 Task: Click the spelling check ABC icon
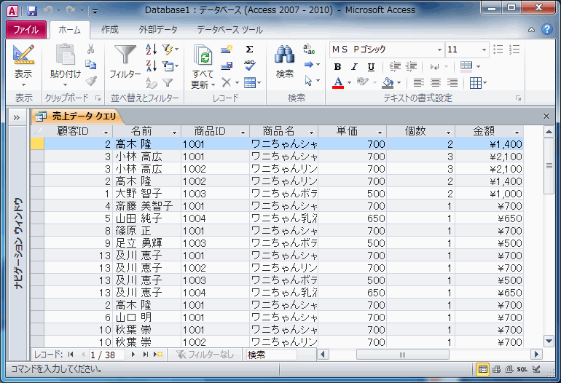point(249,66)
